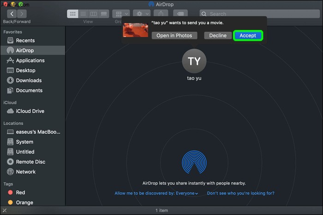Click the iCloud section header
The width and height of the screenshot is (323, 215).
click(x=10, y=103)
